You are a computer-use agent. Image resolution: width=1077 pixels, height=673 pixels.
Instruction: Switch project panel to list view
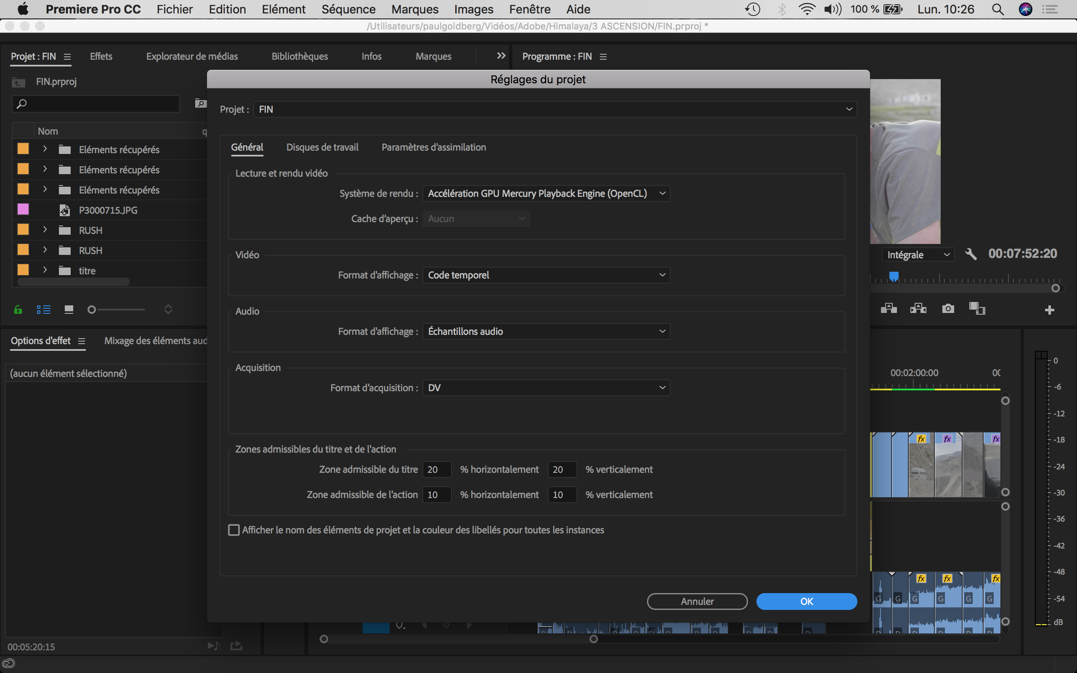tap(44, 309)
